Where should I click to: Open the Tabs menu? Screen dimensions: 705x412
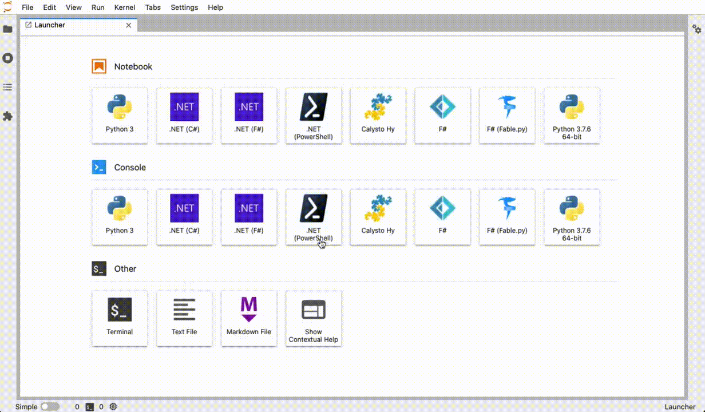point(153,7)
